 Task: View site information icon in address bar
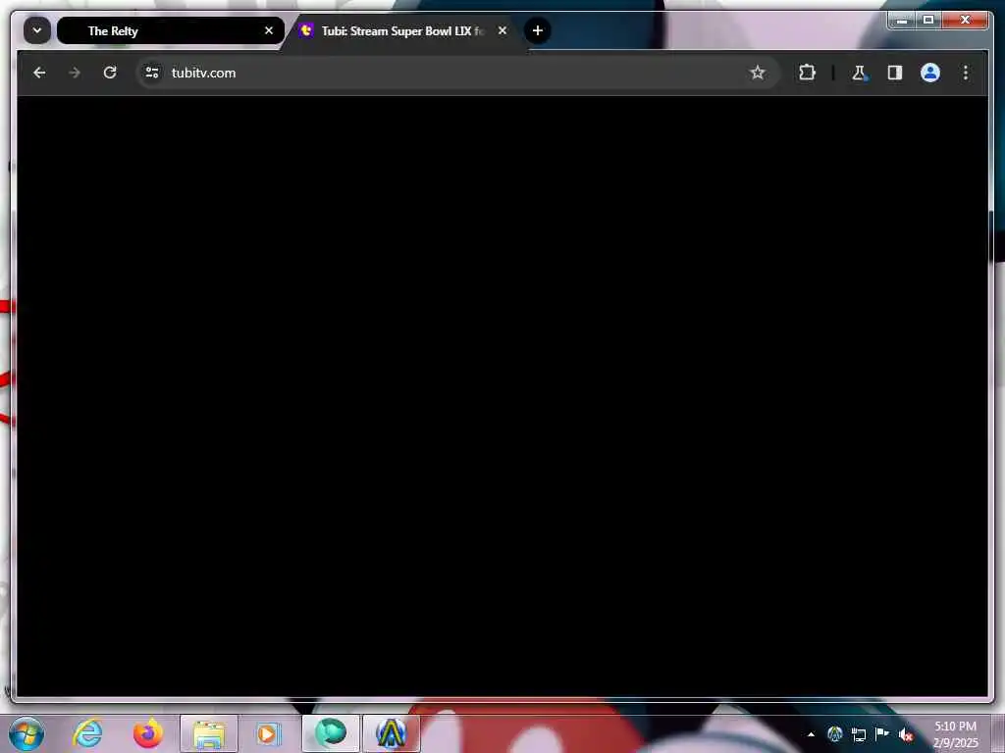pyautogui.click(x=152, y=73)
